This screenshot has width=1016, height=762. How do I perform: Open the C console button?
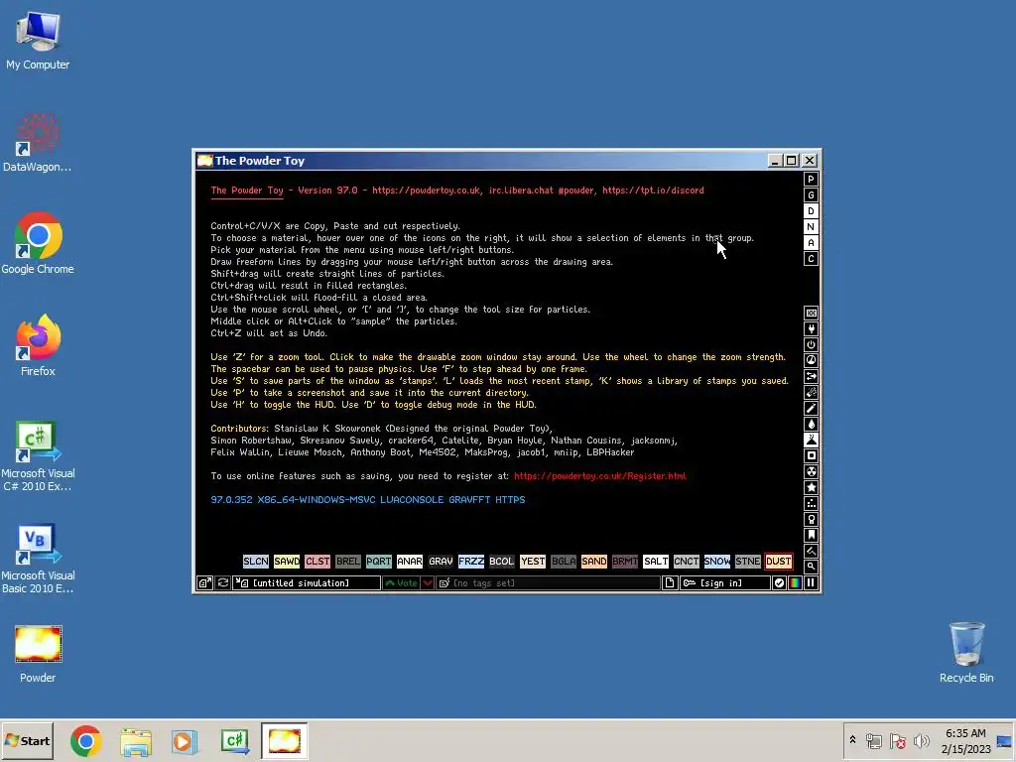tap(811, 259)
